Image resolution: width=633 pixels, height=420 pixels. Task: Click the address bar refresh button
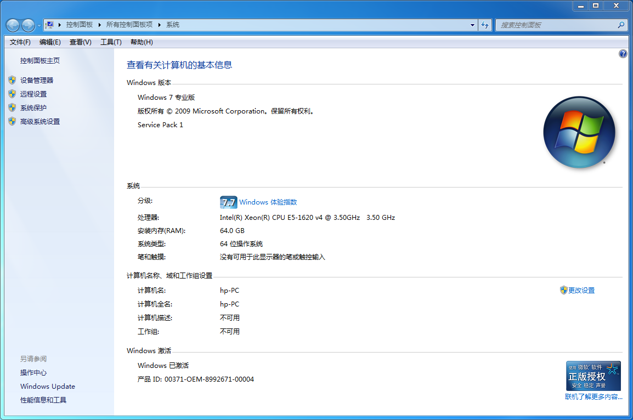485,25
